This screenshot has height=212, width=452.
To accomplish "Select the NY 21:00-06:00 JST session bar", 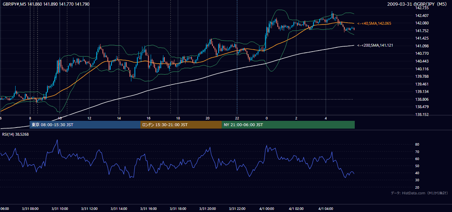I will pos(288,125).
